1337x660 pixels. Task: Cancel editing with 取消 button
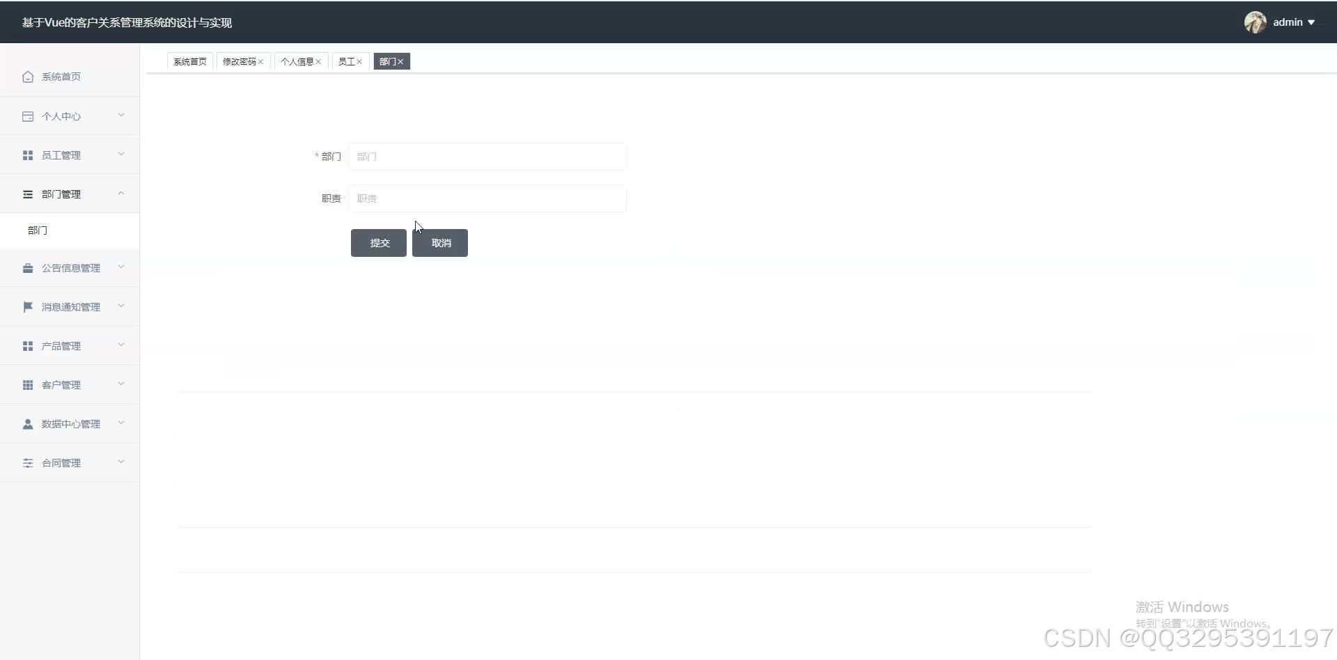pyautogui.click(x=439, y=242)
